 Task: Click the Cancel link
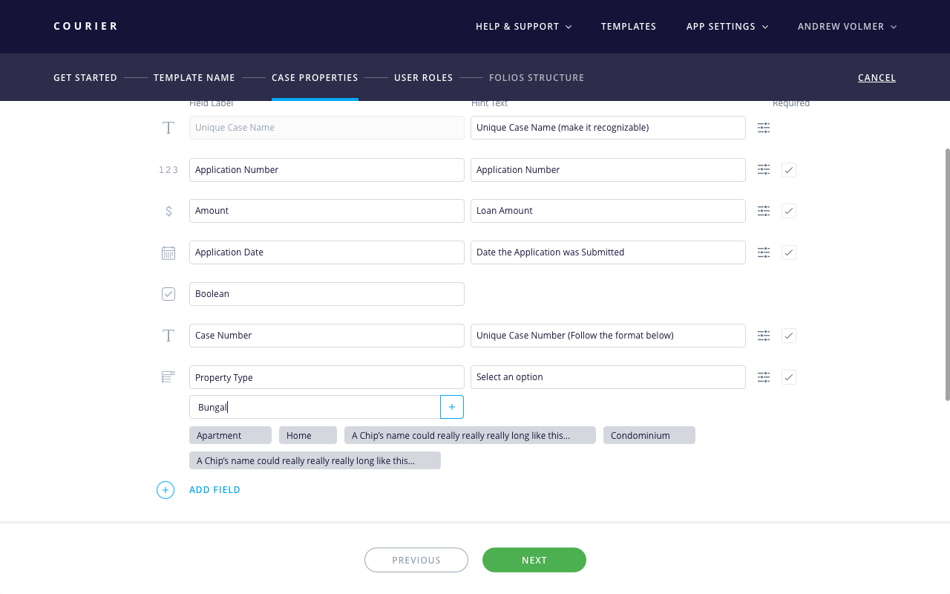tap(877, 78)
